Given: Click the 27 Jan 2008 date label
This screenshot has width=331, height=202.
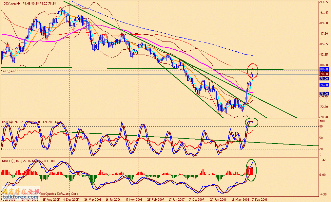Looking at the screenshot, I should pos(219,199).
